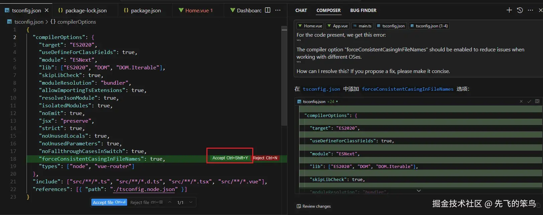The height and width of the screenshot is (215, 543).
Task: Open the BUG FINDER panel tab
Action: pyautogui.click(x=363, y=10)
